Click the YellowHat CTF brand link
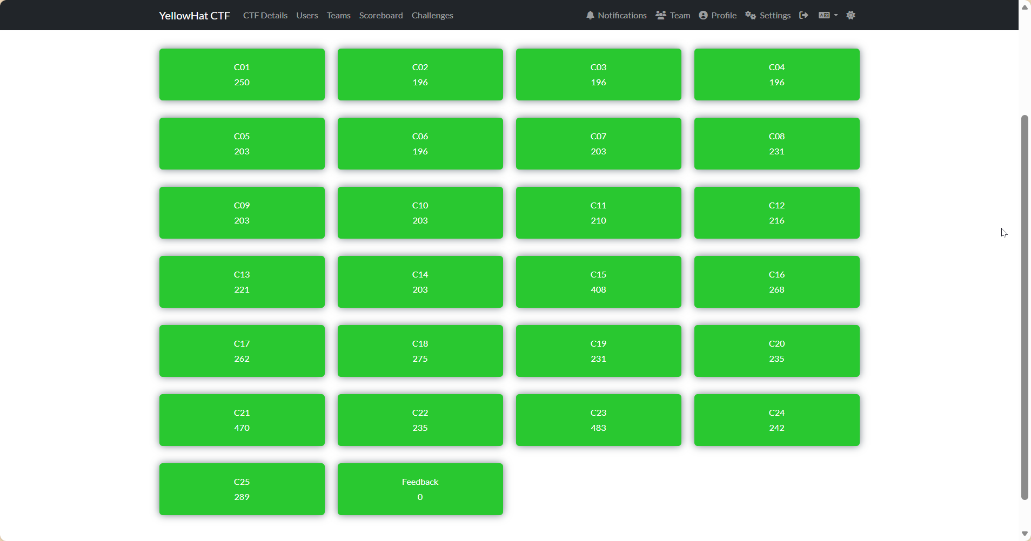Image resolution: width=1031 pixels, height=541 pixels. click(195, 16)
